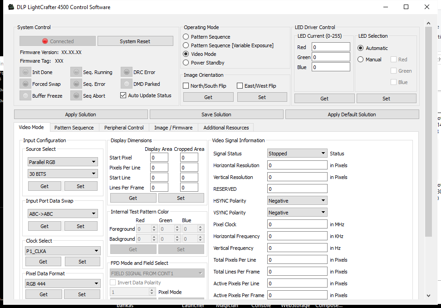This screenshot has width=441, height=308.
Task: Click the DMD Parked status indicator
Action: 127,84
